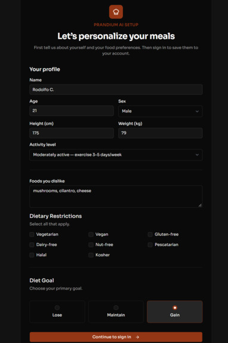
Task: Select the Maintain diet goal option
Action: click(x=116, y=312)
